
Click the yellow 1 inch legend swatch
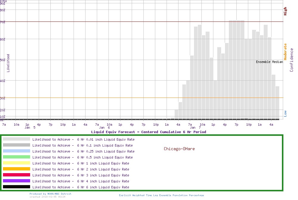coord(16,163)
